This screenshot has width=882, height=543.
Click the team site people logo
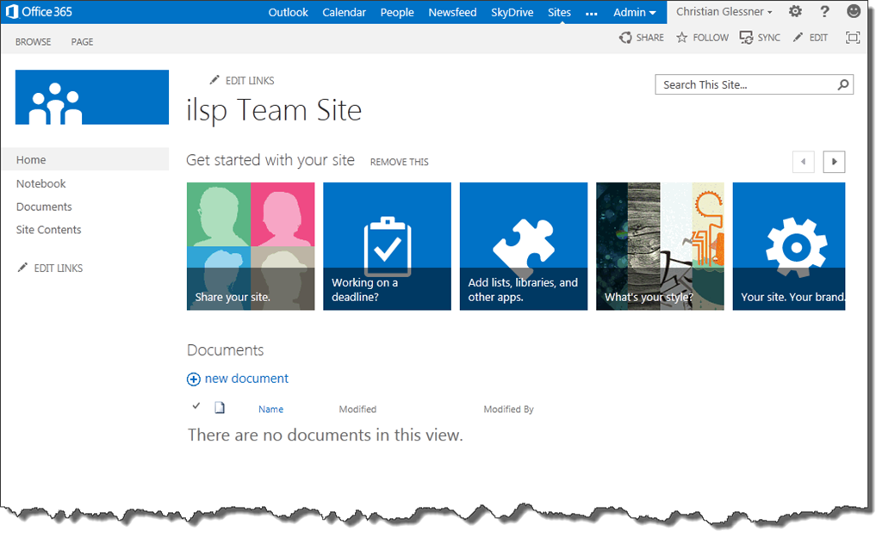91,97
